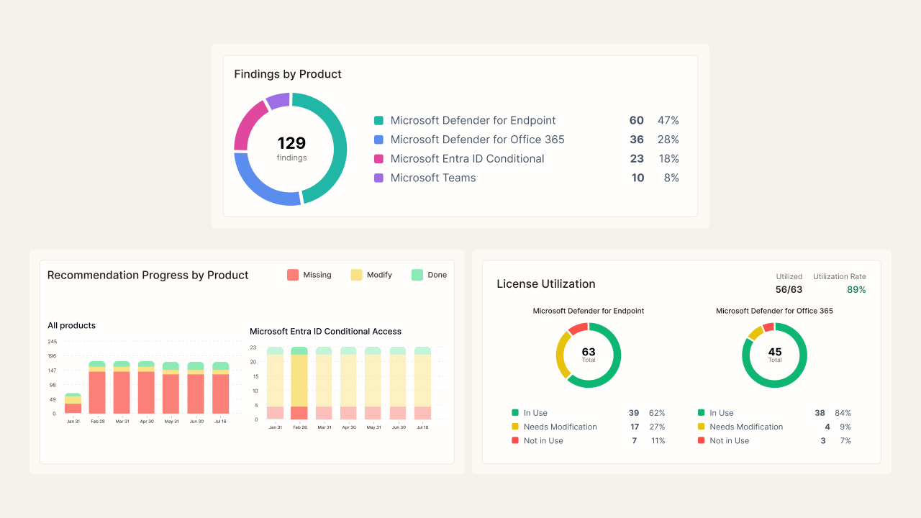Click the "All products" chart title
The height and width of the screenshot is (518, 921).
tap(72, 326)
